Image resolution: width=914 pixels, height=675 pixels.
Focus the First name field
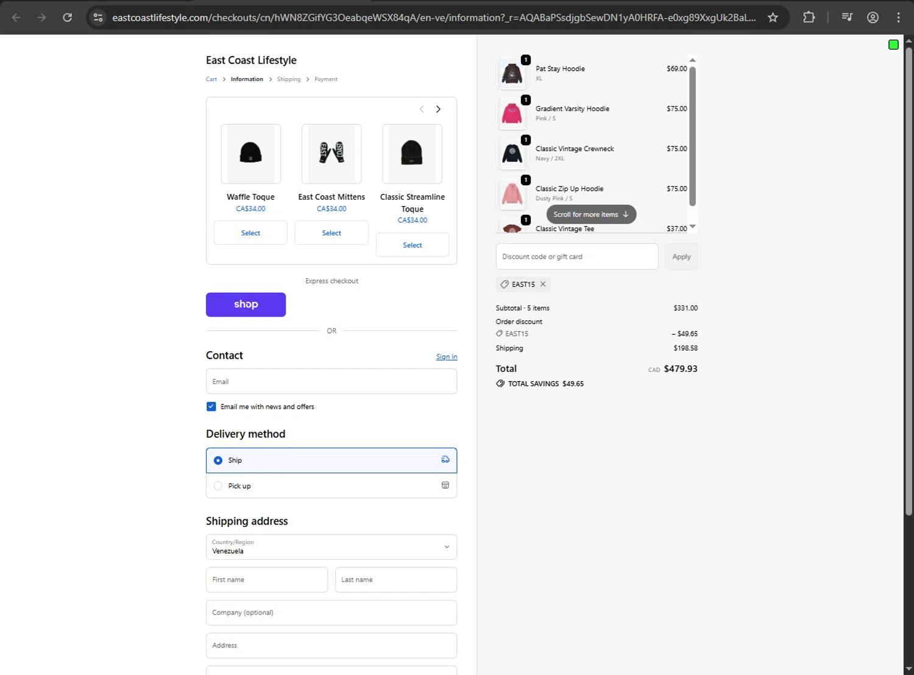pos(267,580)
